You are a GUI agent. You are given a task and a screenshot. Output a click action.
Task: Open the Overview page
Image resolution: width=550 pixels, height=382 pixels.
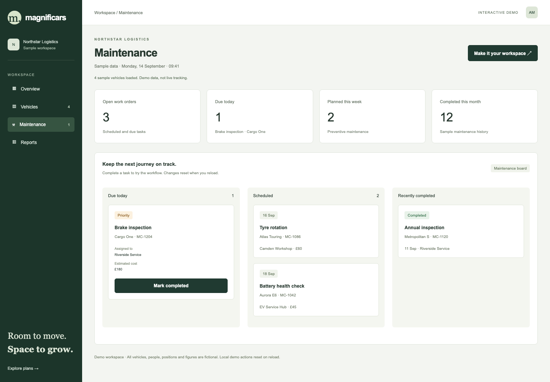(x=41, y=89)
